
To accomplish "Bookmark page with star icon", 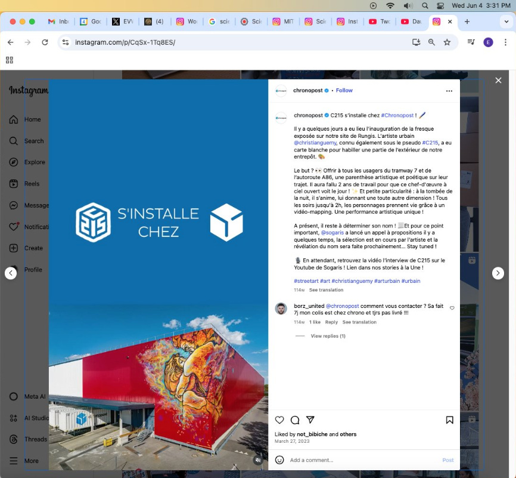I will tap(447, 42).
